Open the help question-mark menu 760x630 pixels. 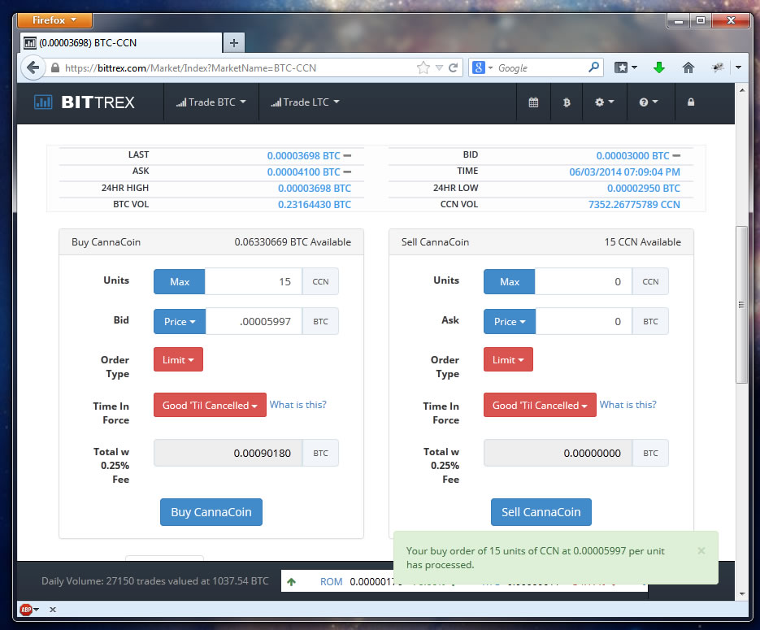[x=648, y=102]
